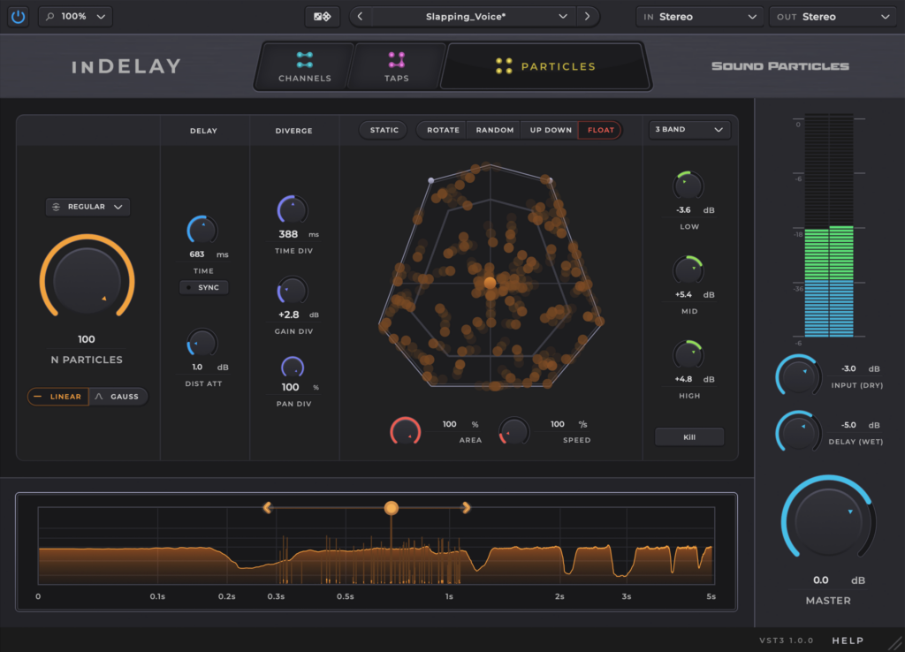Click the power bypass icon top left
The width and height of the screenshot is (905, 652).
tap(18, 16)
